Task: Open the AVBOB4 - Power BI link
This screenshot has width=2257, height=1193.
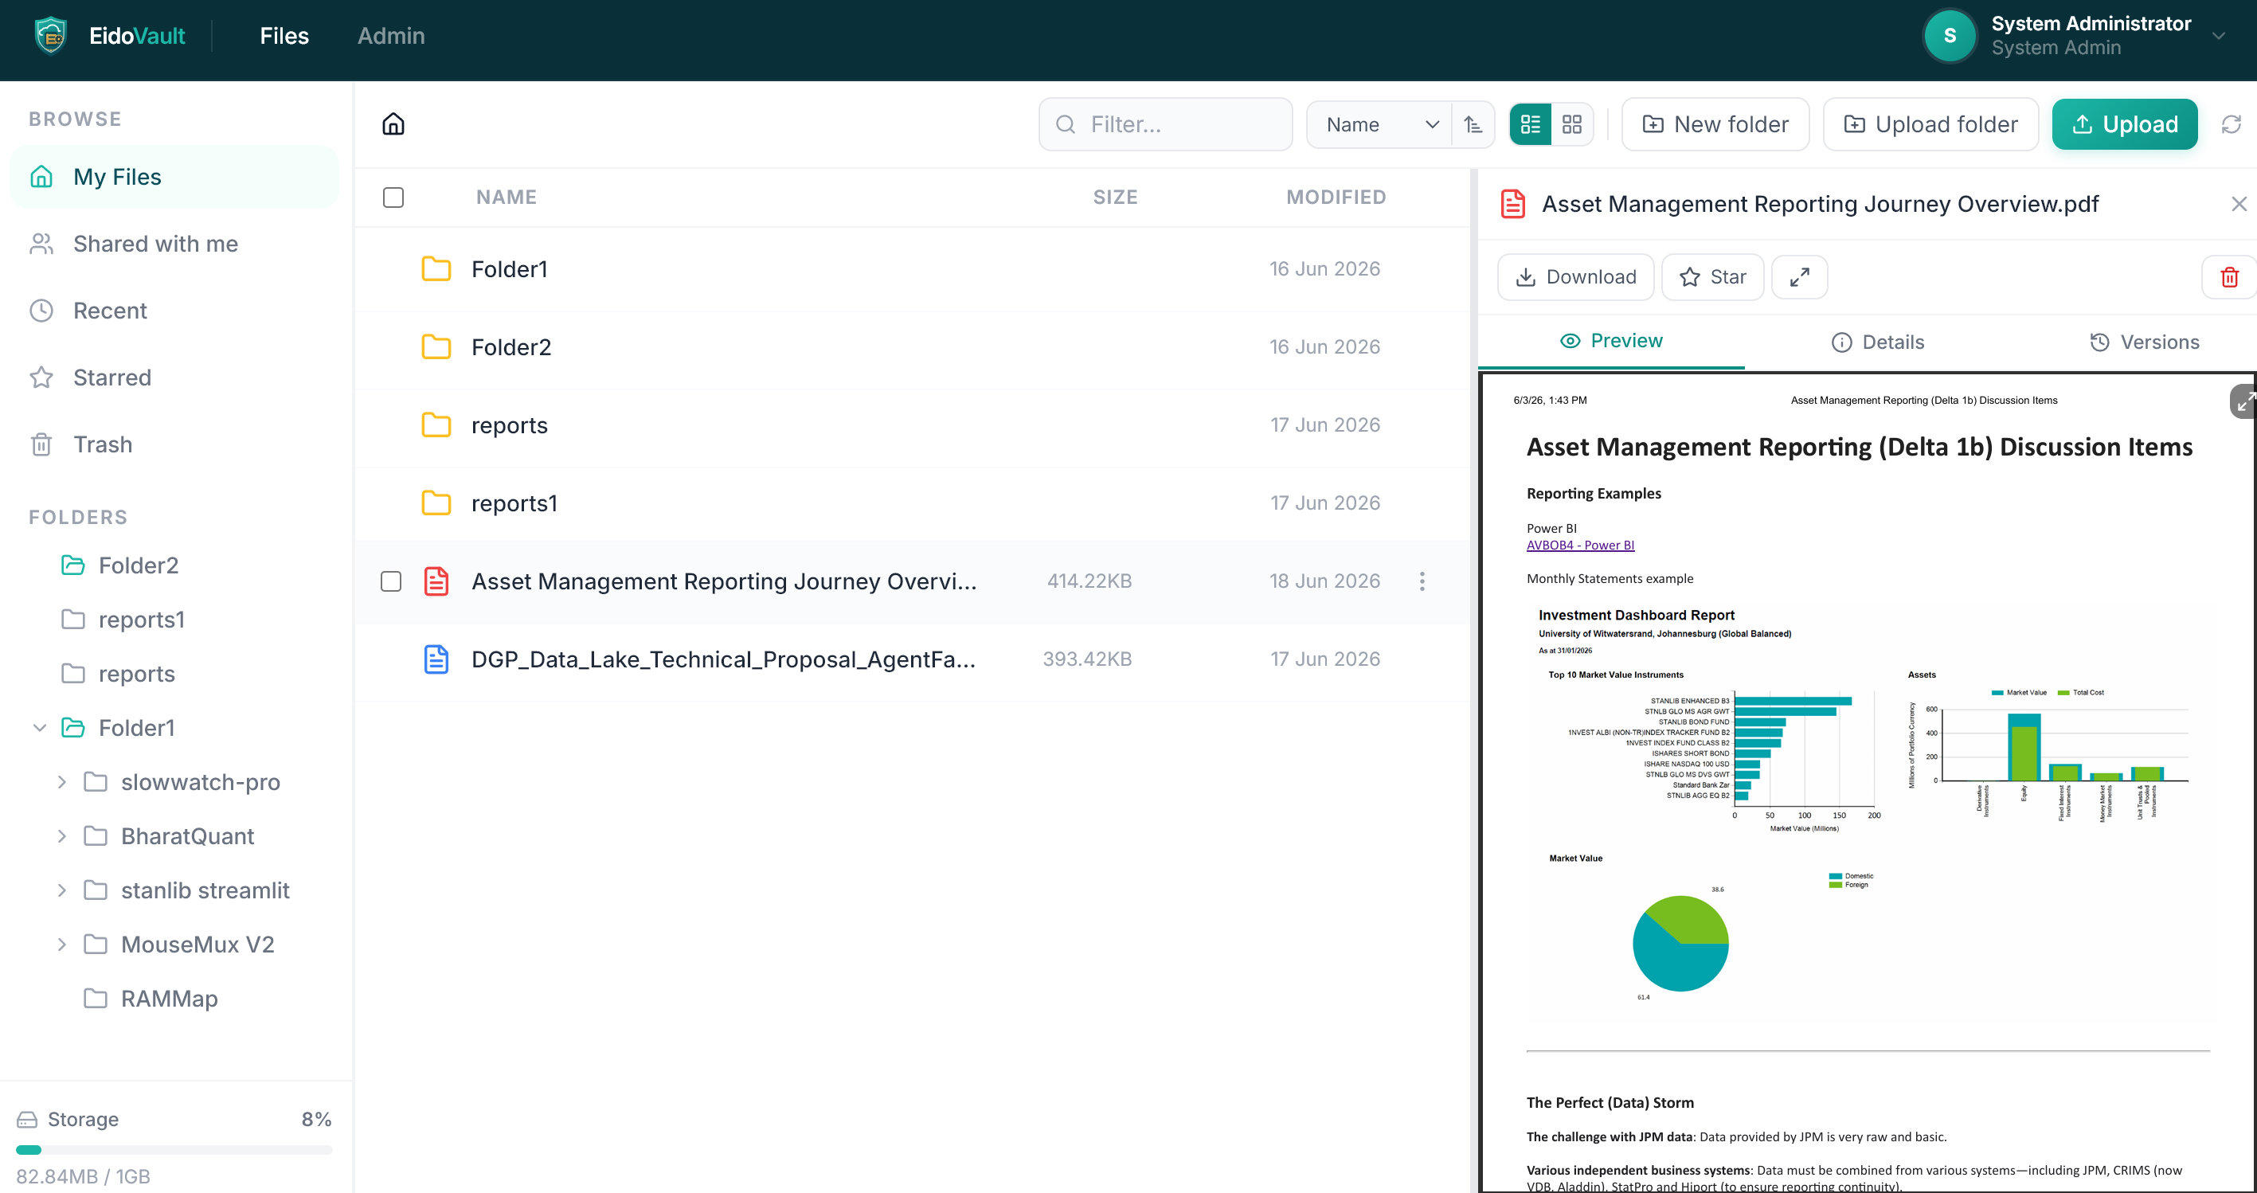Action: tap(1580, 545)
